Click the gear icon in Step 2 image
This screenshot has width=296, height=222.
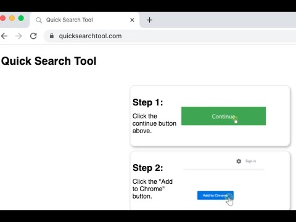(x=239, y=161)
